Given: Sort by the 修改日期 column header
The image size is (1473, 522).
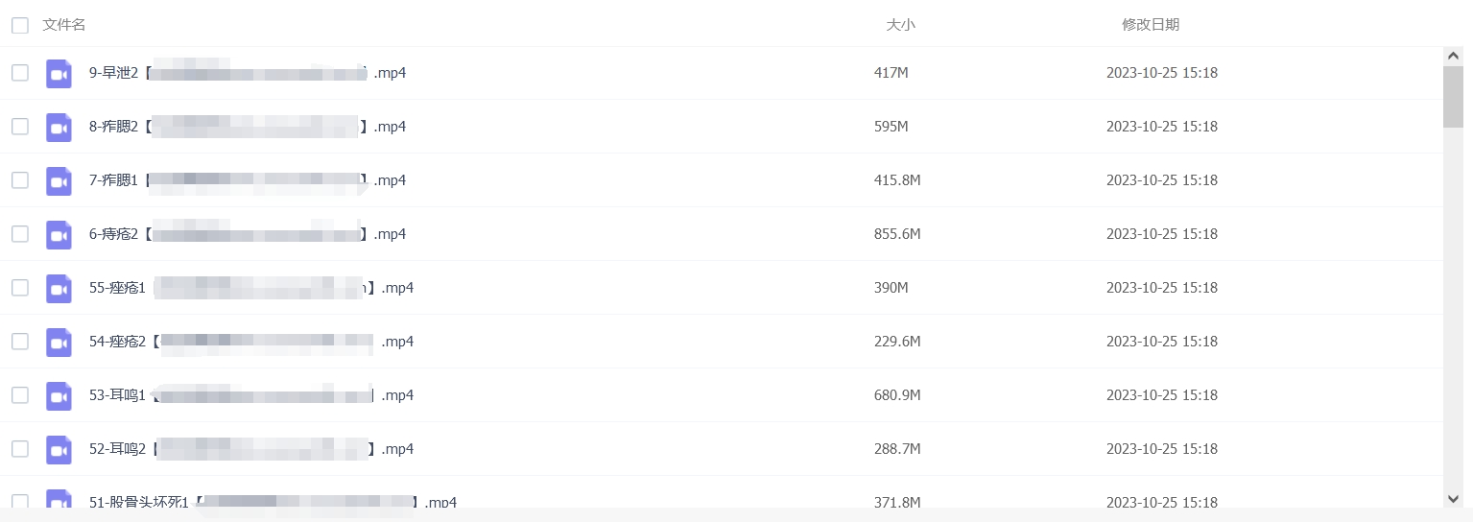Looking at the screenshot, I should coord(1151,25).
